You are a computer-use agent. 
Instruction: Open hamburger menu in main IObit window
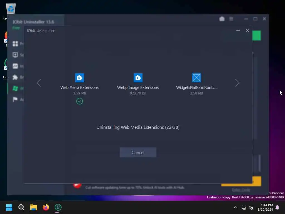[231, 19]
